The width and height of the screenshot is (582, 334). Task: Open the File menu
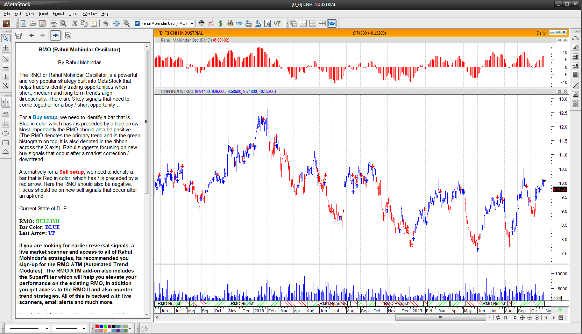pos(7,14)
